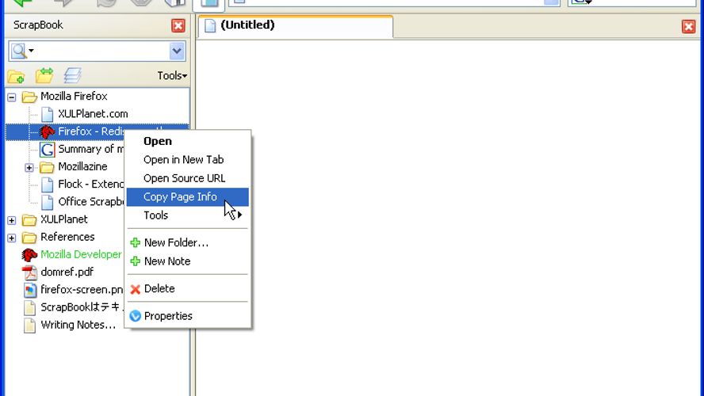704x396 pixels.
Task: Open the ScrapBook search box dropdown arrow
Action: (177, 51)
